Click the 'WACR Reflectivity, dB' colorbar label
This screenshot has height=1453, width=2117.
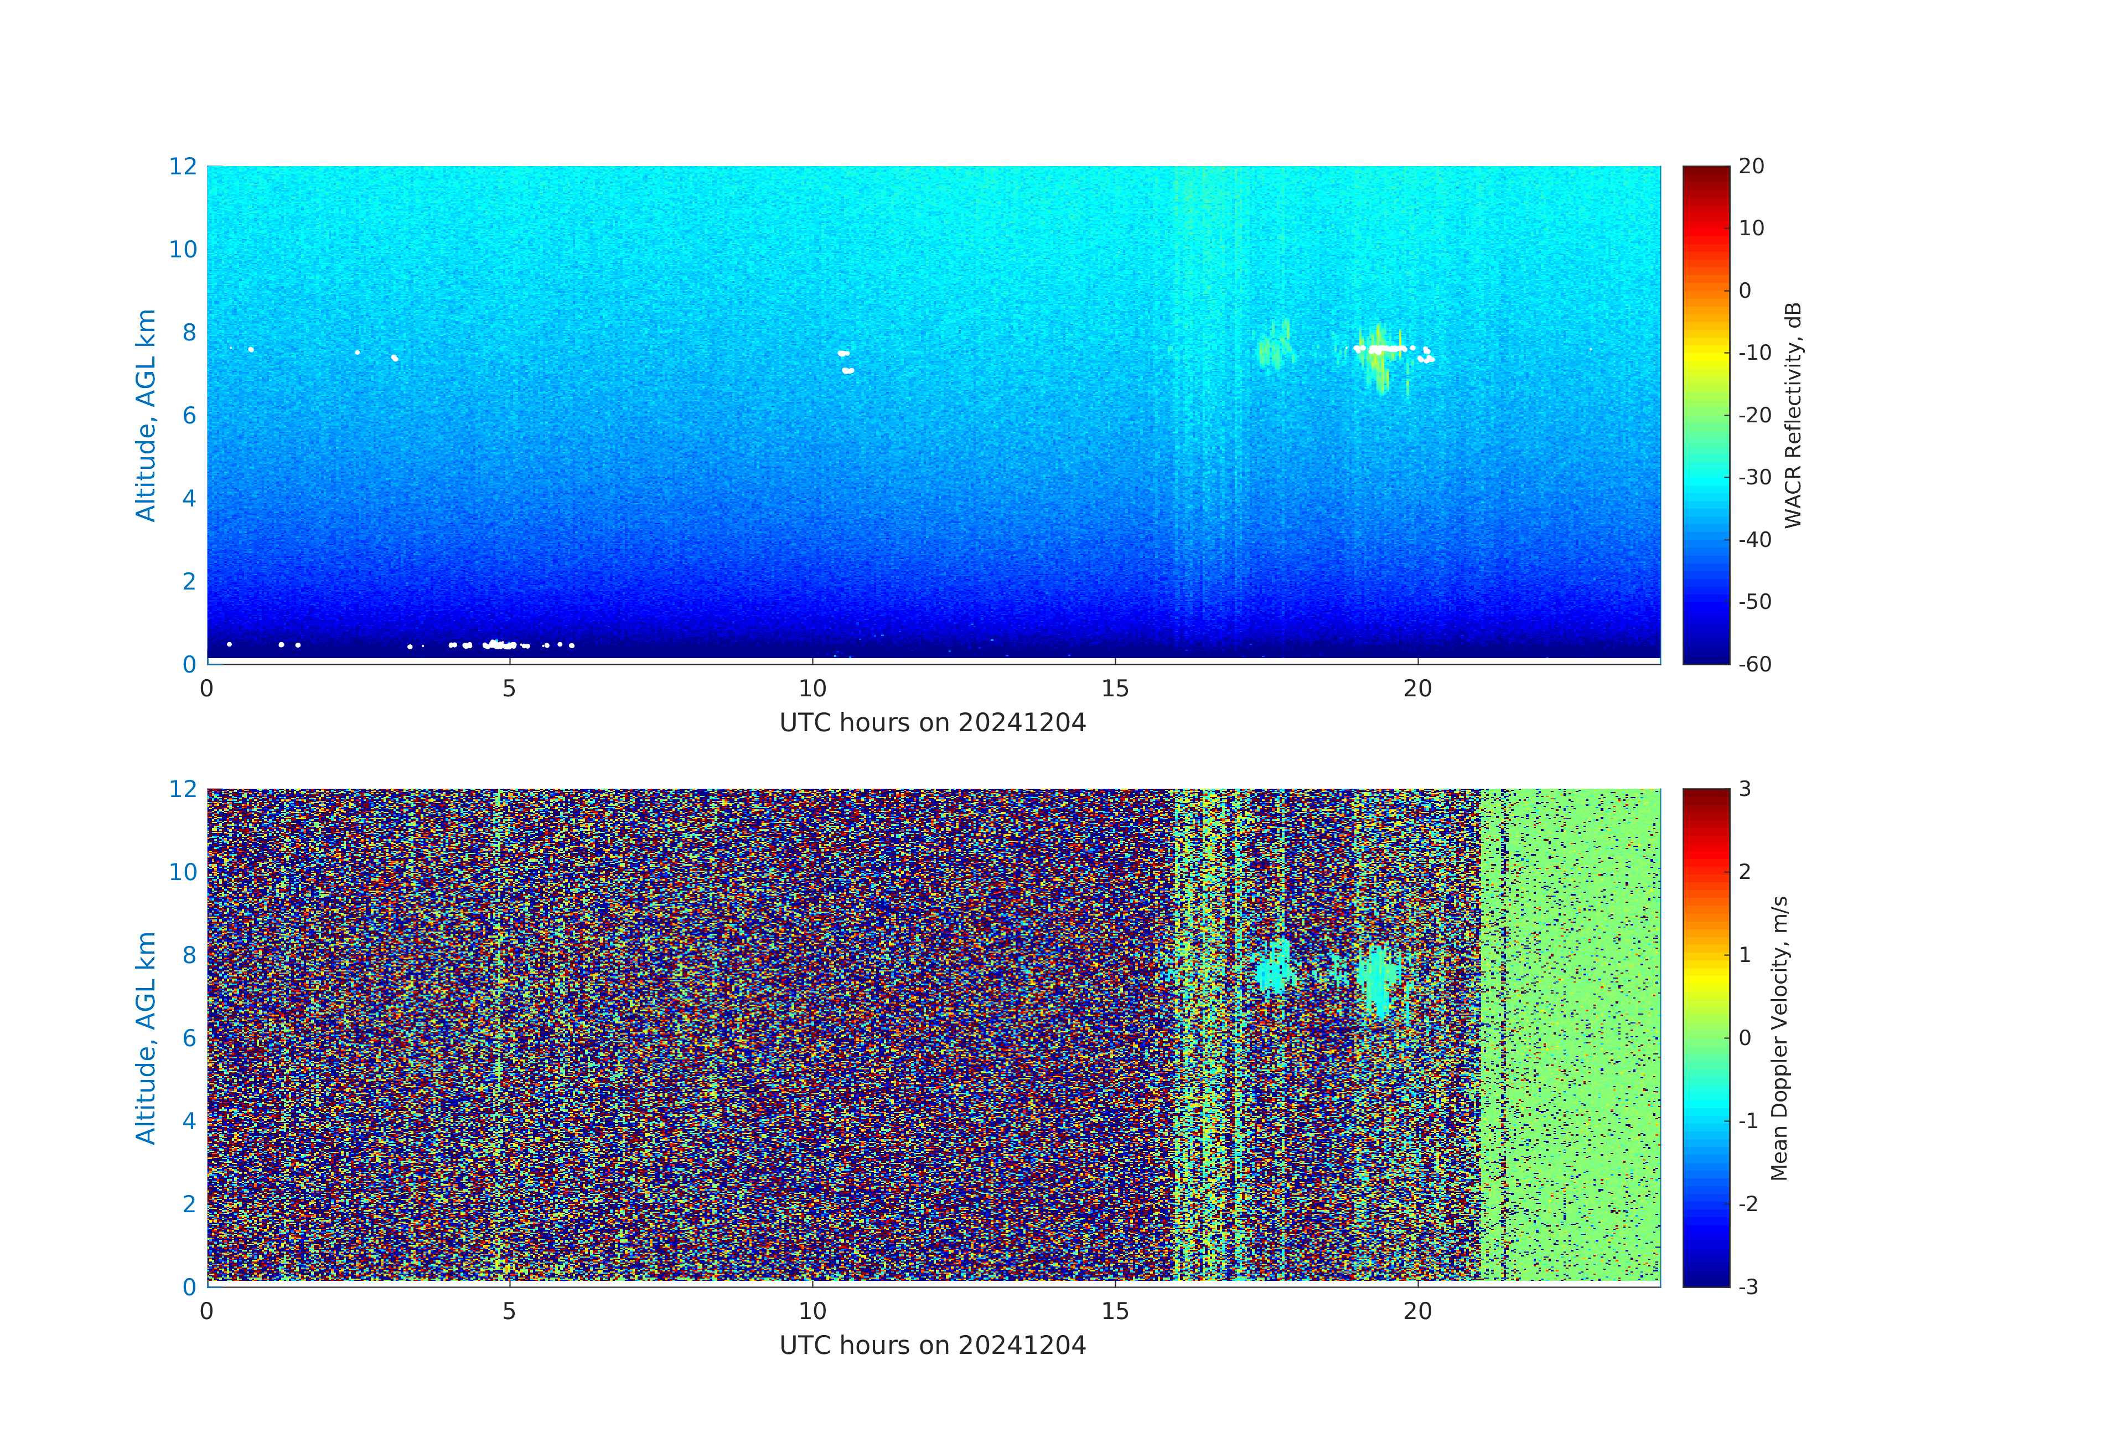coord(1793,415)
